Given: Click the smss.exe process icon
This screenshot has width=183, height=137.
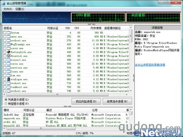Looking at the screenshot, I should pyautogui.click(x=8, y=37).
